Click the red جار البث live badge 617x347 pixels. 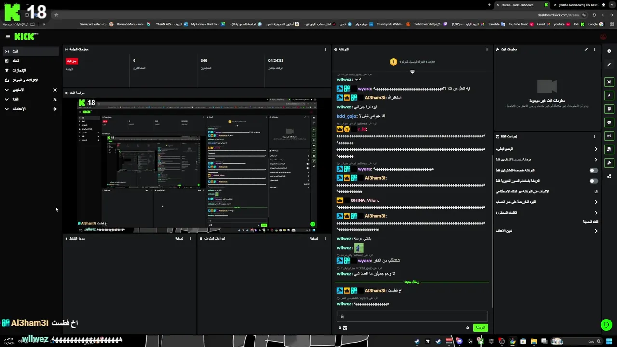tap(71, 61)
